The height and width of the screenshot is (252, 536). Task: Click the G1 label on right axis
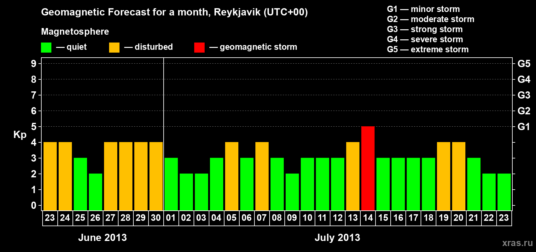click(x=524, y=127)
